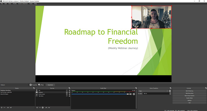Click the Deactivate button
Image resolution: width=207 pixels, height=111 pixels.
tap(50, 85)
